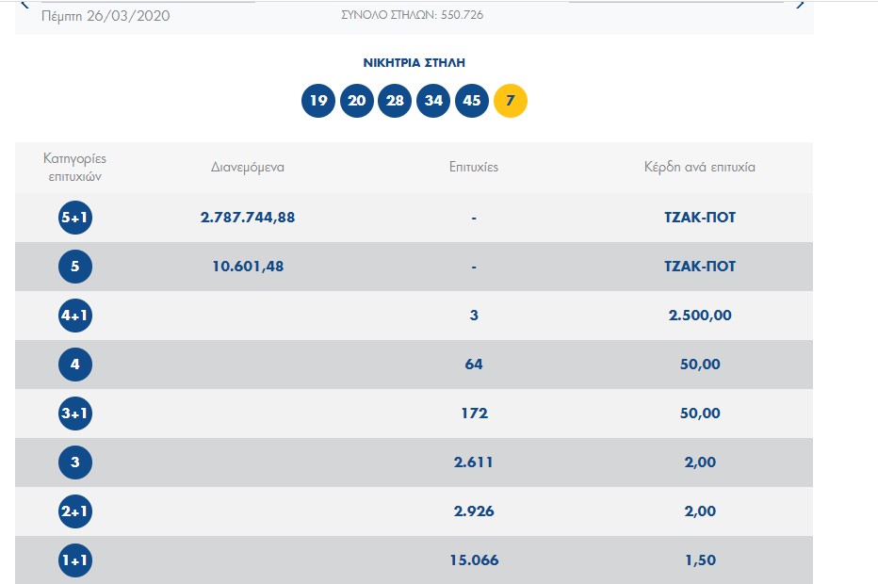Click winning number ball 19

pos(318,101)
